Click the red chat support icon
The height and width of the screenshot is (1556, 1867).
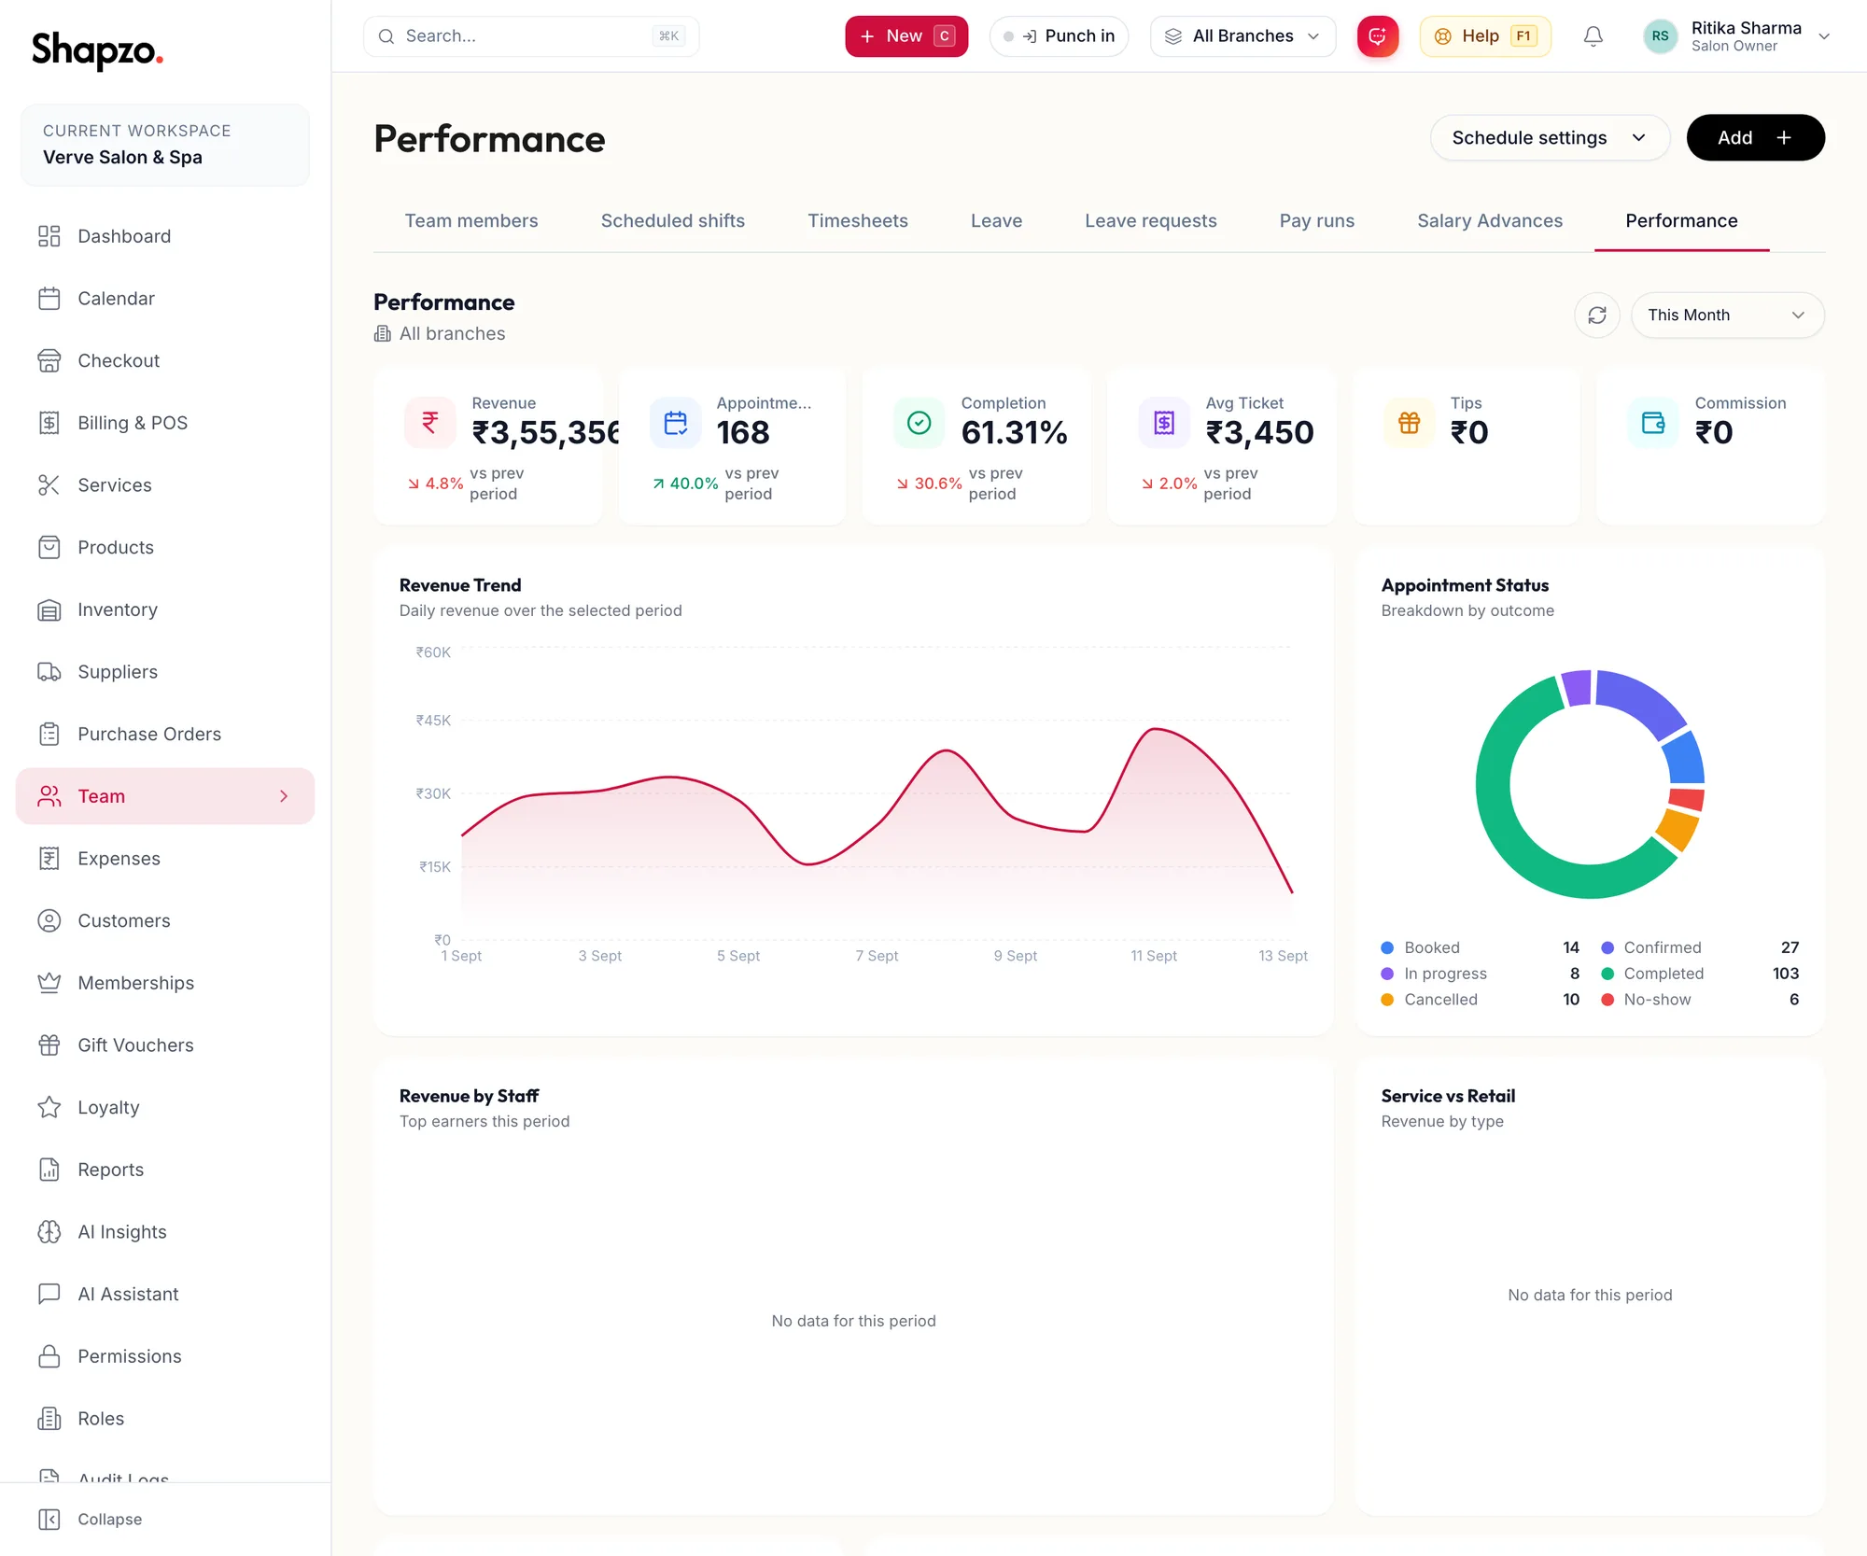pos(1377,36)
